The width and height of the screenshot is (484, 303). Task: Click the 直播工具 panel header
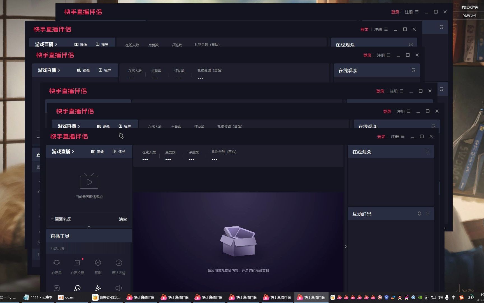click(89, 236)
